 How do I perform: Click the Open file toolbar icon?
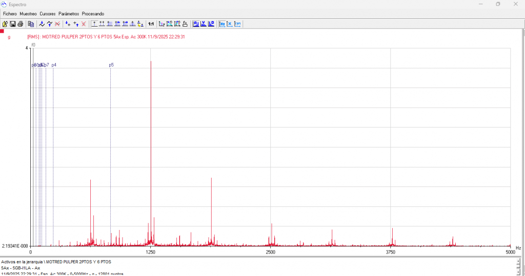tap(5, 24)
